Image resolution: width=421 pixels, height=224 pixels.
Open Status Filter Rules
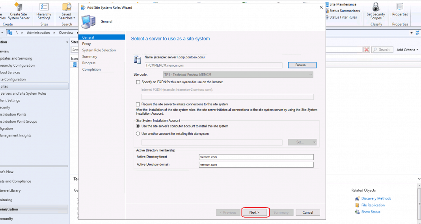click(x=327, y=17)
